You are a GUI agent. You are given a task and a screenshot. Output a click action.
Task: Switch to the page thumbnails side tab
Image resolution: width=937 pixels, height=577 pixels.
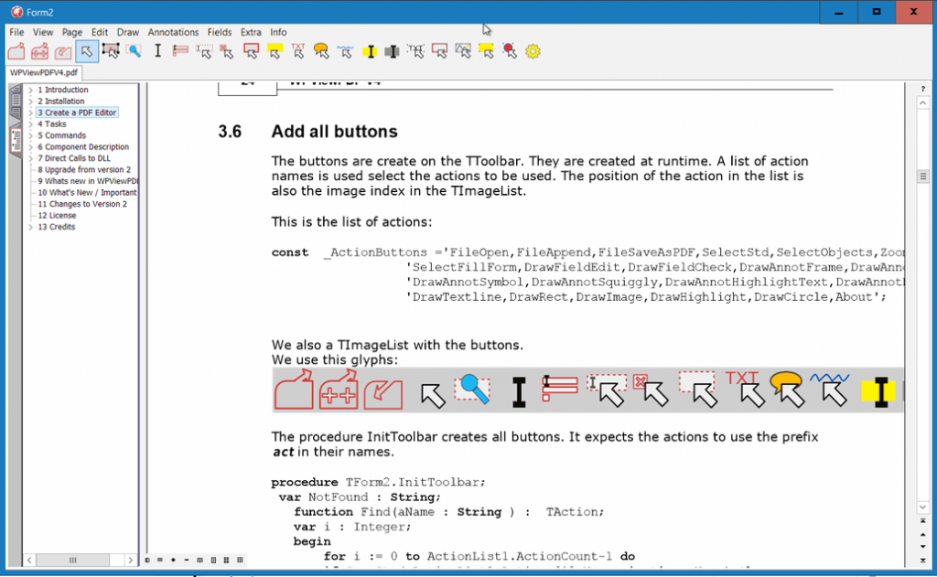(x=16, y=104)
